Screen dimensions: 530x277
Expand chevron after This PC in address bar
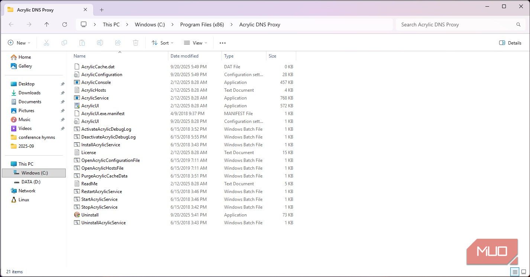[x=127, y=25]
